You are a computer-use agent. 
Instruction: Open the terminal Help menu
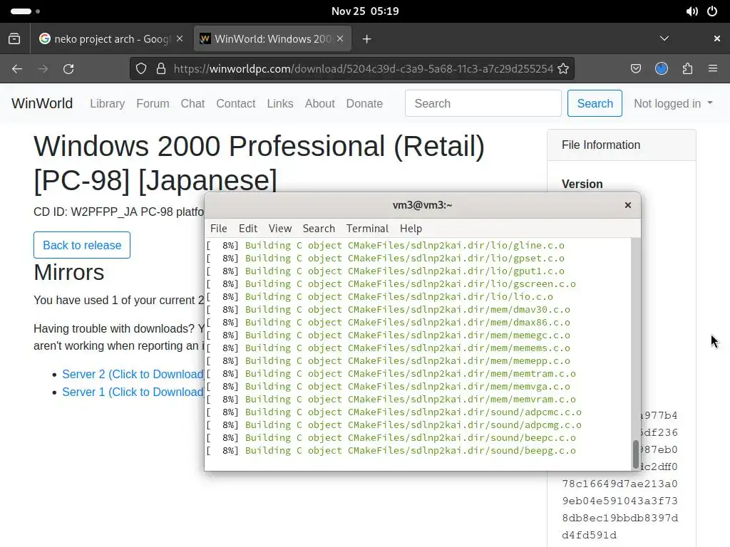[x=411, y=229]
